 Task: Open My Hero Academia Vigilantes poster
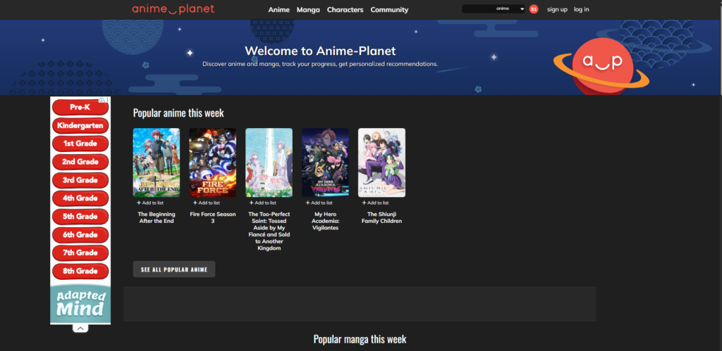point(325,162)
